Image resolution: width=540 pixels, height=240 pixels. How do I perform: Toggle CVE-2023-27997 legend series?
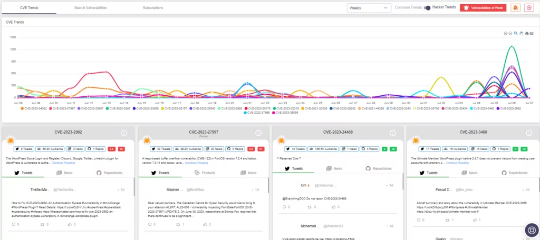62,108
